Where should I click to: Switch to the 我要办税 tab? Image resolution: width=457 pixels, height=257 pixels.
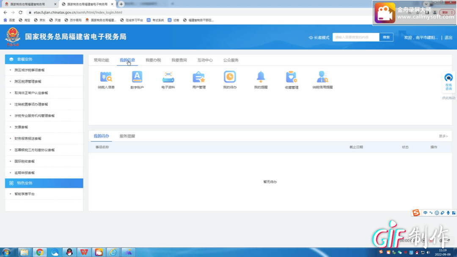(153, 60)
